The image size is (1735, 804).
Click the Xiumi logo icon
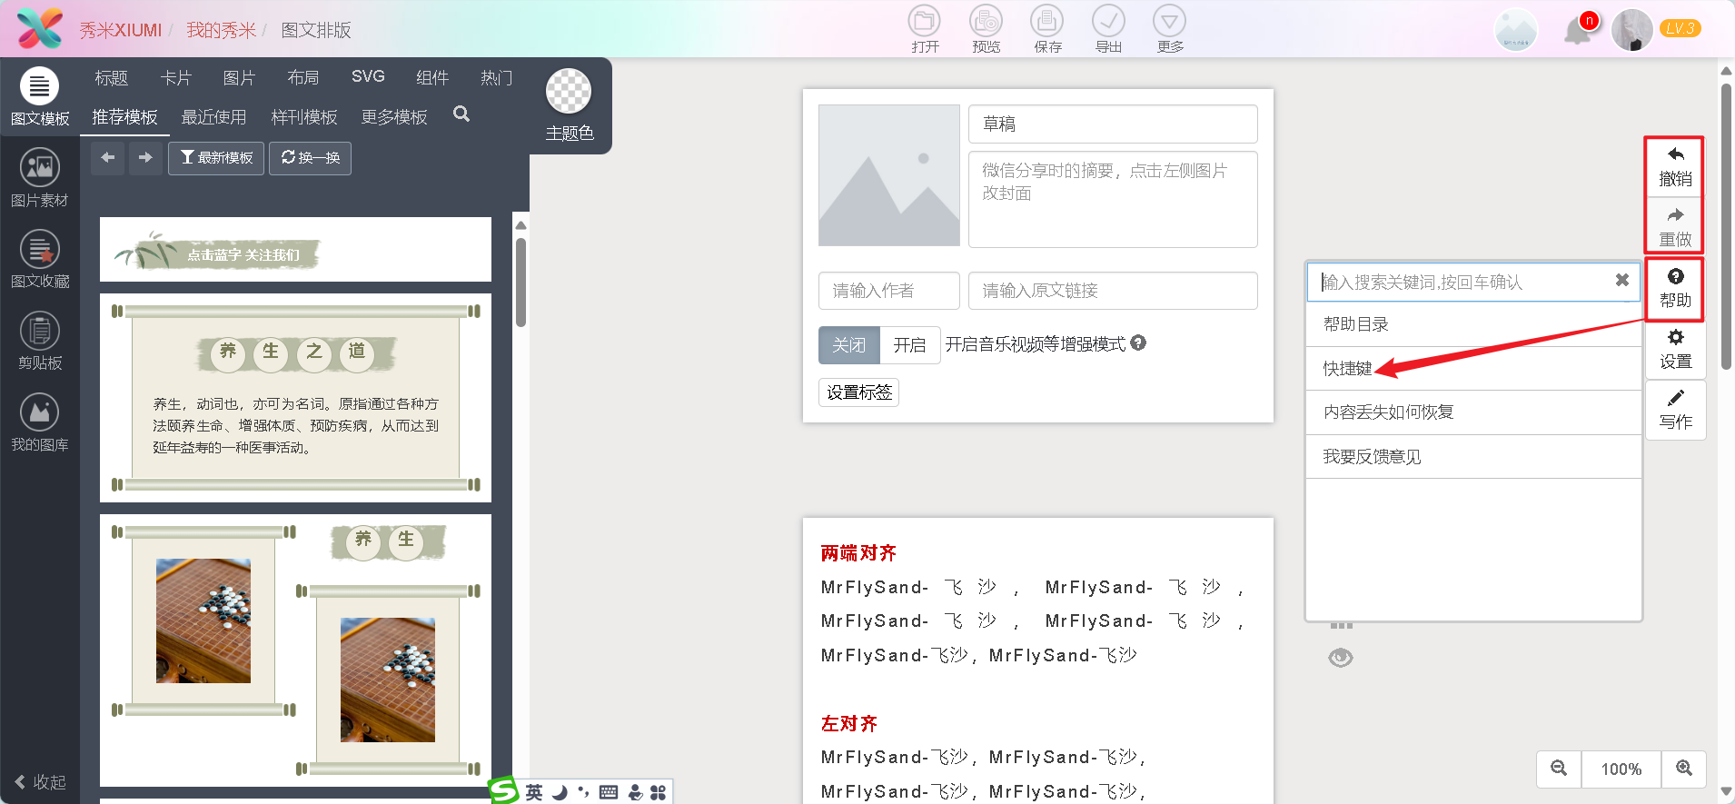tap(40, 28)
